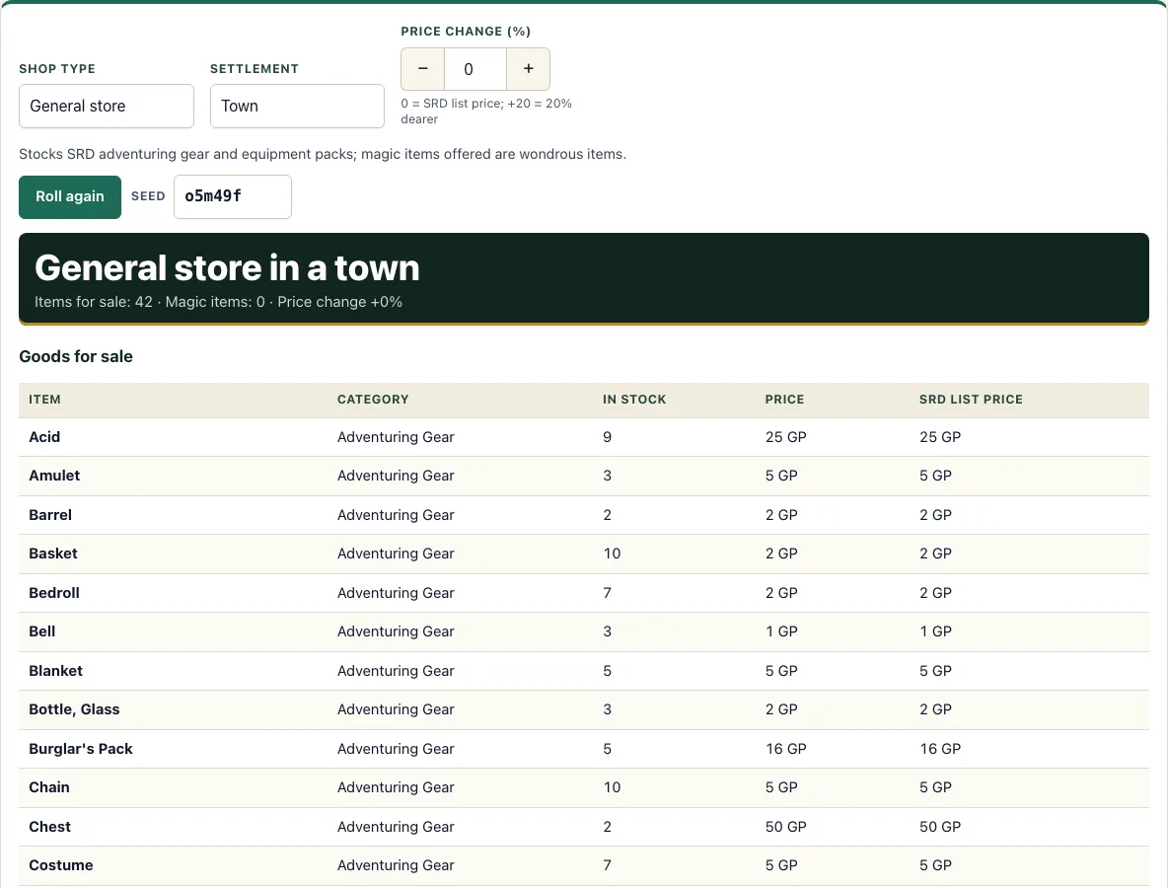Increase price change with plus button
The image size is (1168, 888).
pyautogui.click(x=528, y=69)
